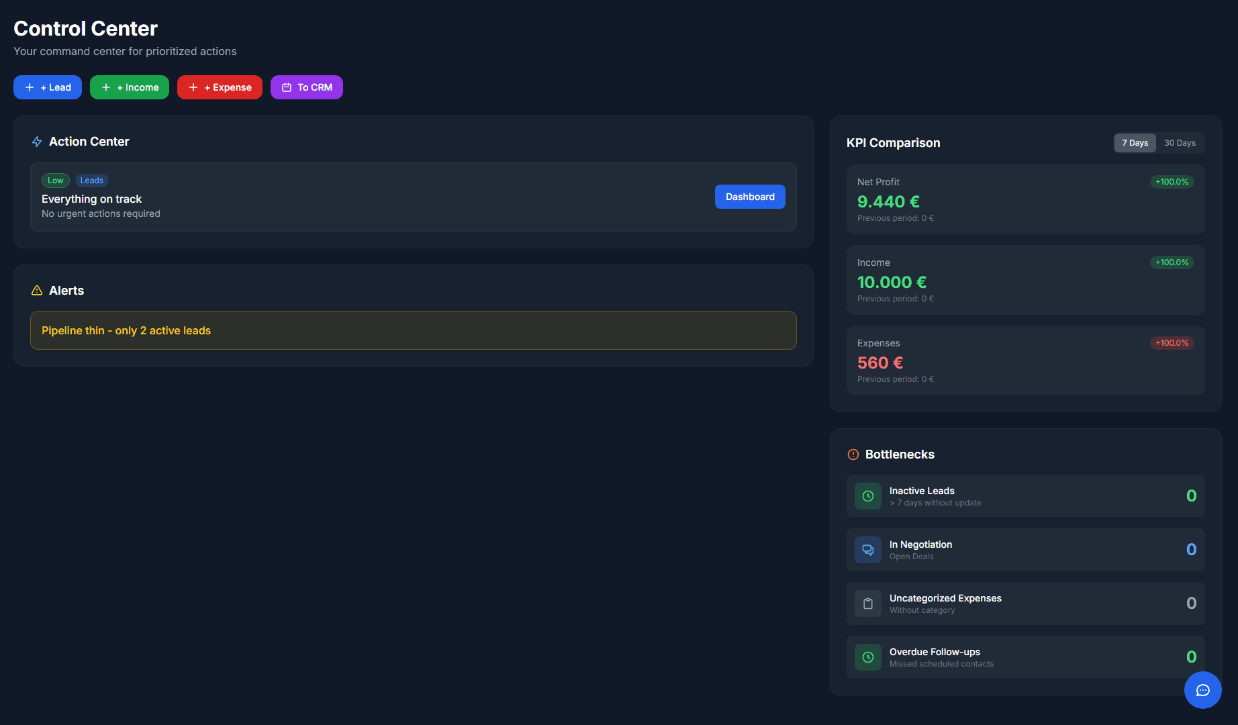This screenshot has height=725, width=1238.
Task: Click the alert circle icon beside Bottlenecks
Action: [853, 454]
